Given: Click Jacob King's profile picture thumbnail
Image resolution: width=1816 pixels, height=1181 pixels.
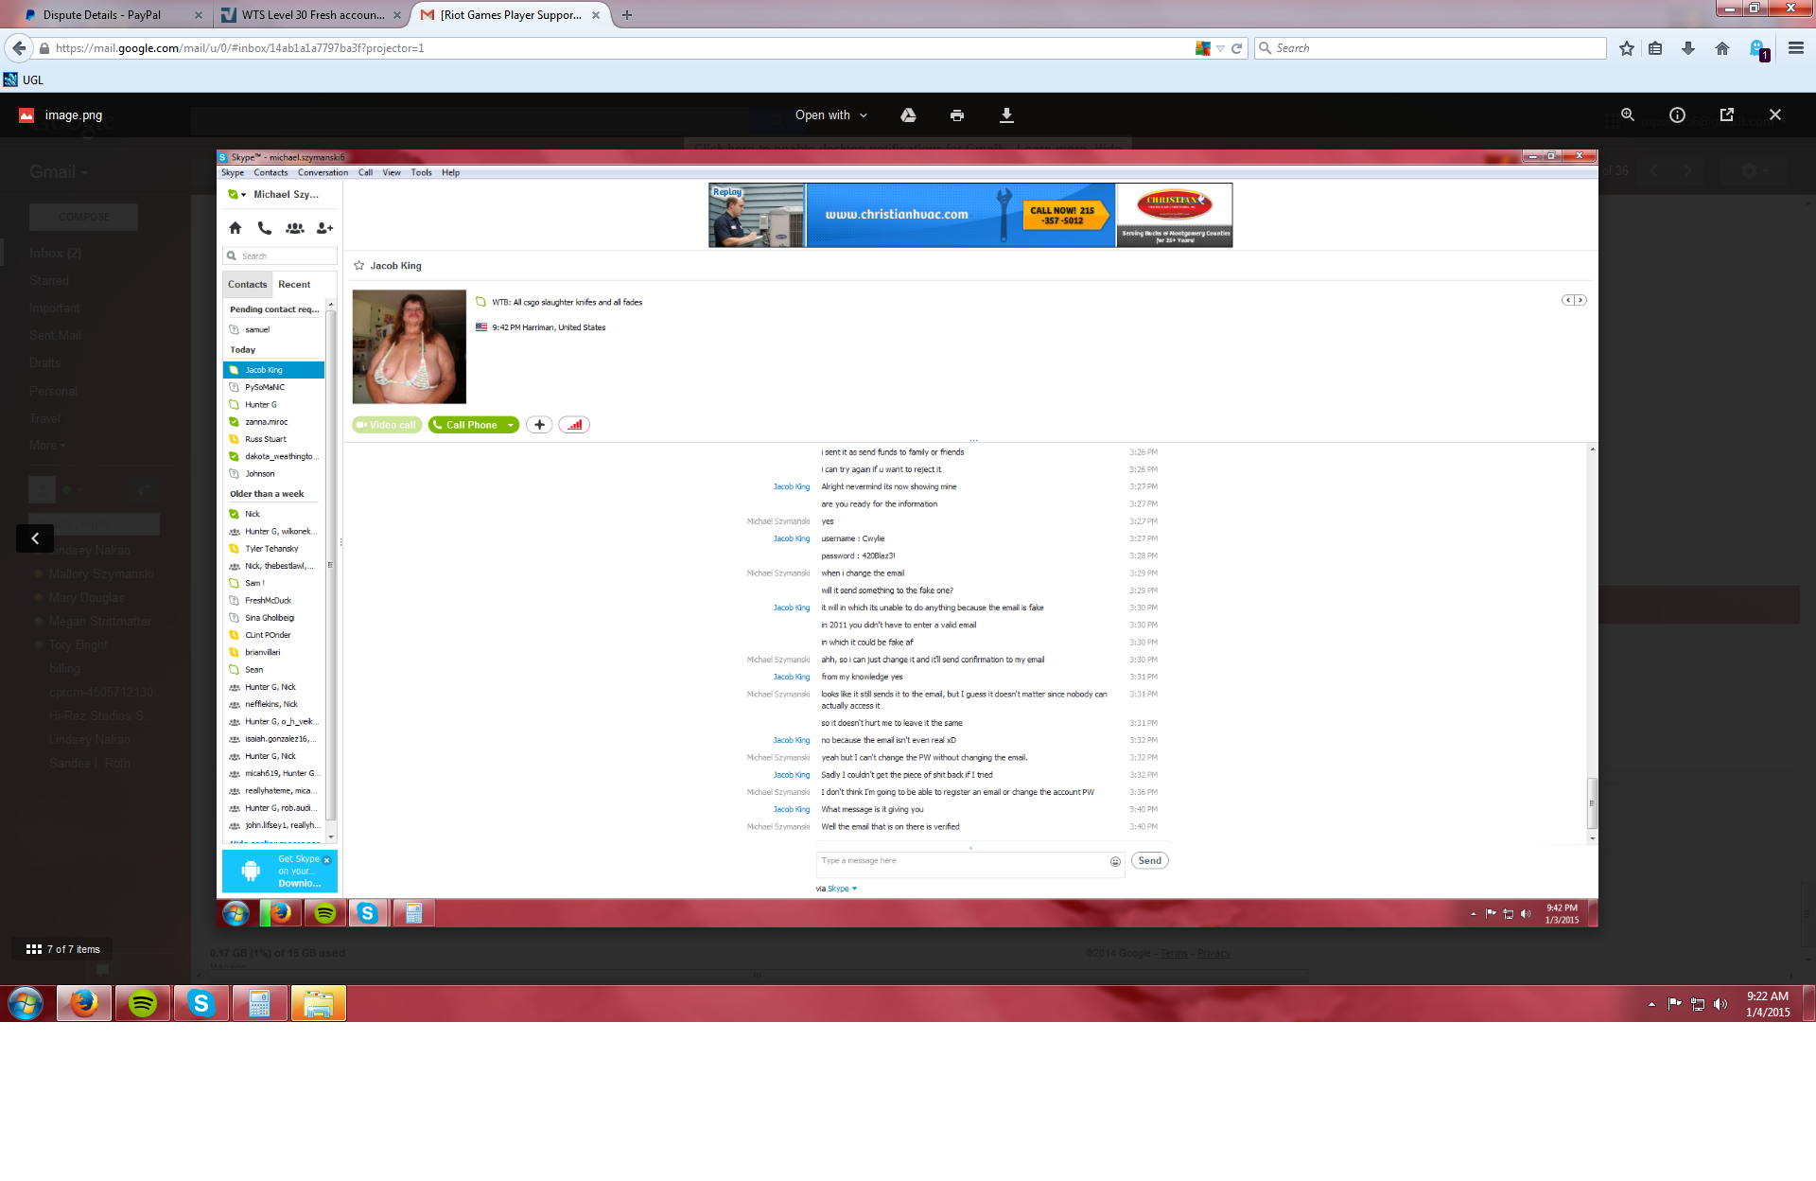Looking at the screenshot, I should (410, 347).
